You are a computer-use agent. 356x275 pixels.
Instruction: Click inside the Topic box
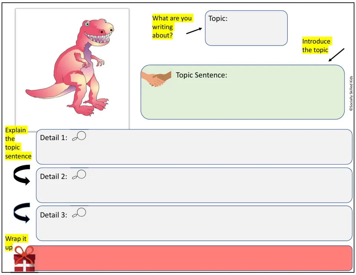[x=246, y=28]
